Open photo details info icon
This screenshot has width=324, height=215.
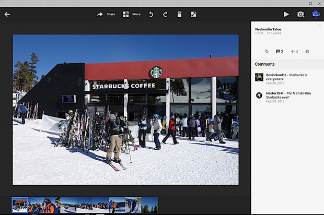(307, 51)
